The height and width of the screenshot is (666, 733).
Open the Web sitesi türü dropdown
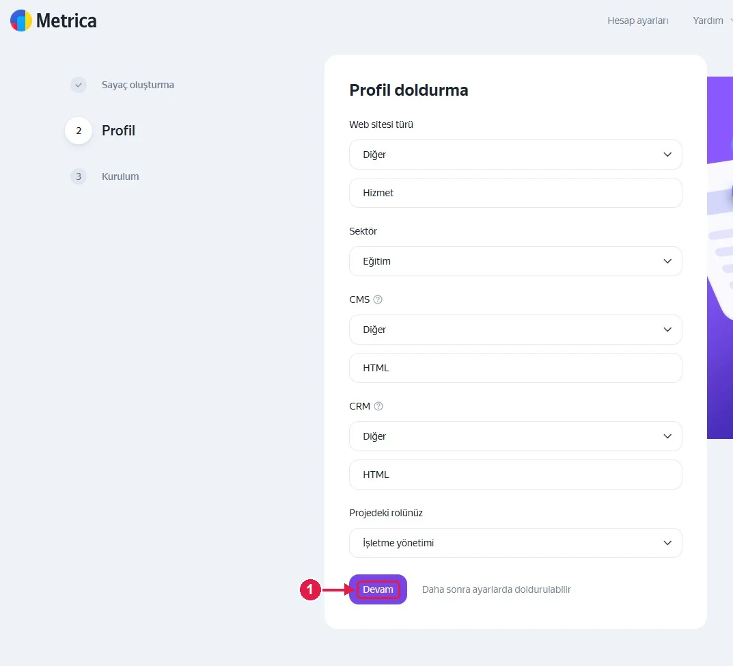tap(516, 155)
